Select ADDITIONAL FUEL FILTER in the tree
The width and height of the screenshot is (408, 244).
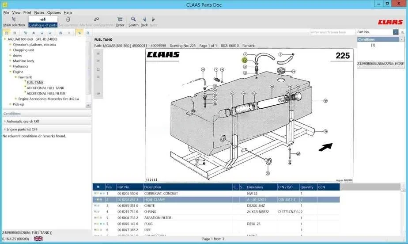tap(46, 93)
